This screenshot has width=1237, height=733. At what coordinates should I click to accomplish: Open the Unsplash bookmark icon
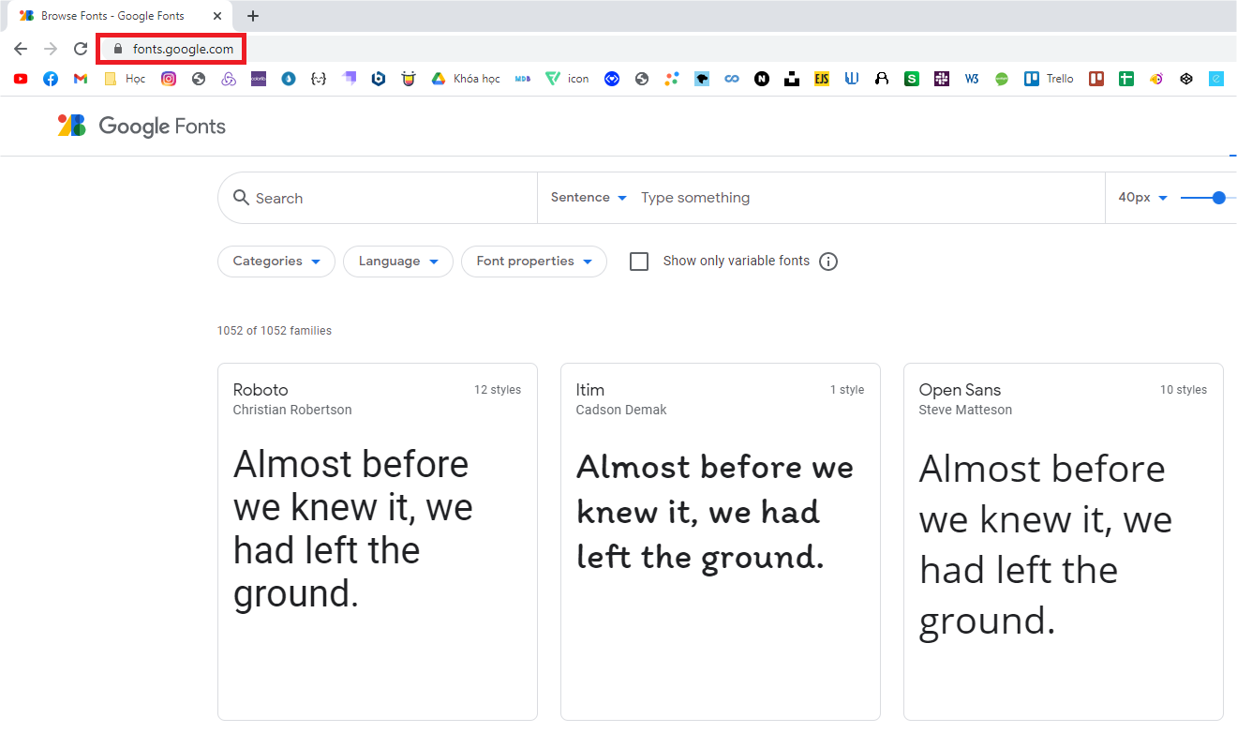[792, 79]
